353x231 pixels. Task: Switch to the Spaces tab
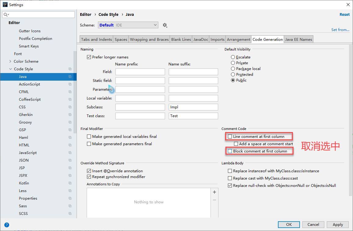121,40
